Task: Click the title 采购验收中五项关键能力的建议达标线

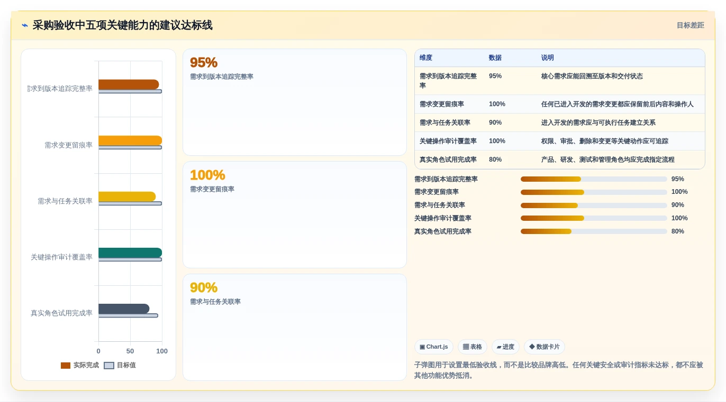Action: [x=123, y=25]
